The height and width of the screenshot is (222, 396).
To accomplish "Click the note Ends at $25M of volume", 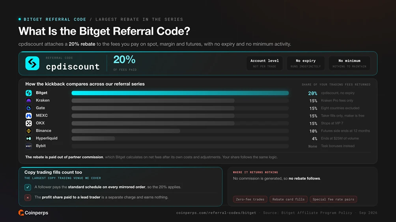I will [340, 138].
